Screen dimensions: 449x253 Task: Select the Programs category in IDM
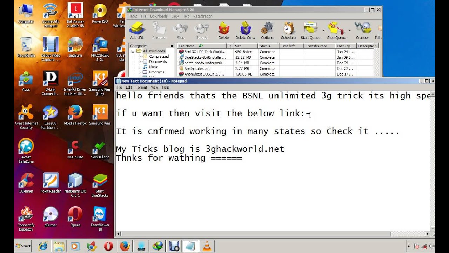click(156, 72)
